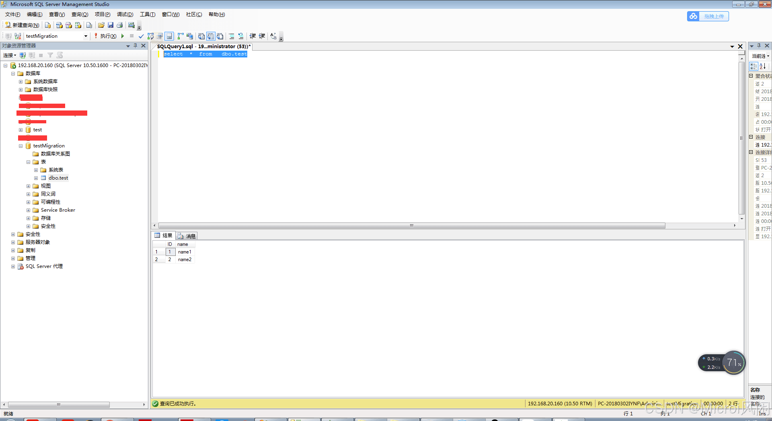This screenshot has height=421, width=772.
Task: Save the query with the disk icon
Action: click(111, 25)
